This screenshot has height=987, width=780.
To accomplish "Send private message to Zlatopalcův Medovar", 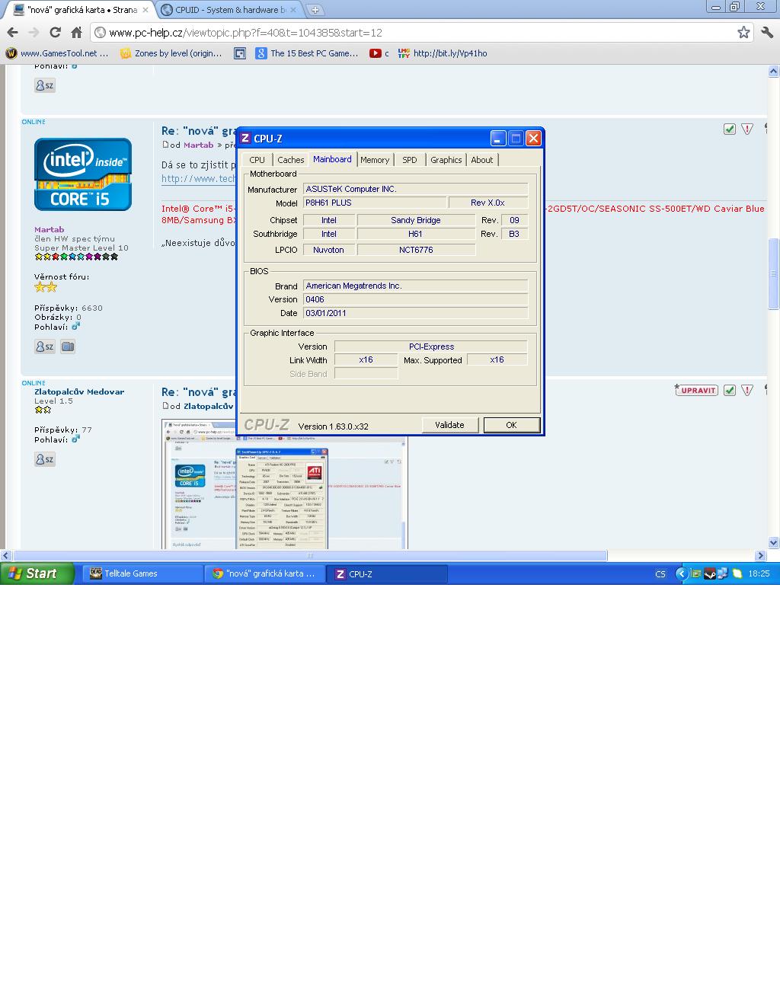I will pos(45,459).
